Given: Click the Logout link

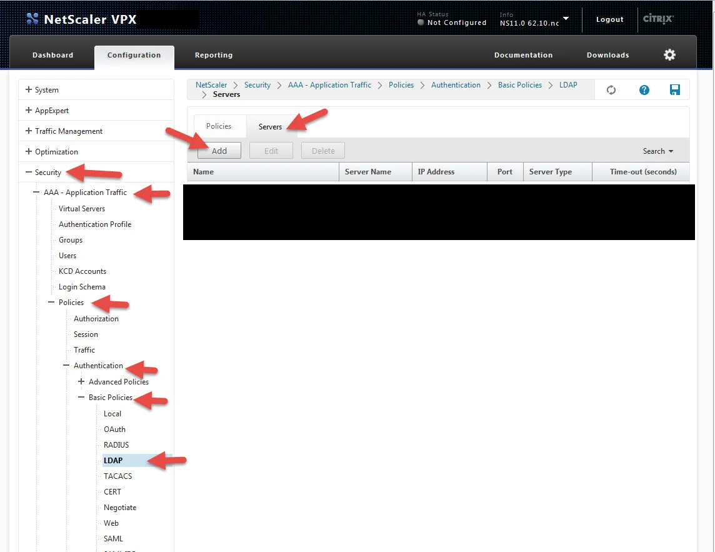Looking at the screenshot, I should [609, 19].
